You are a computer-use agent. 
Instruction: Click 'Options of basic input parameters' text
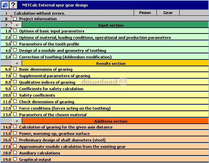point(52,31)
